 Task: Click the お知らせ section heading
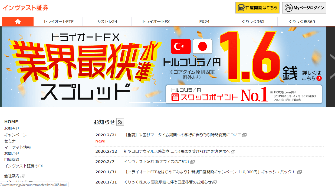[x=104, y=122]
